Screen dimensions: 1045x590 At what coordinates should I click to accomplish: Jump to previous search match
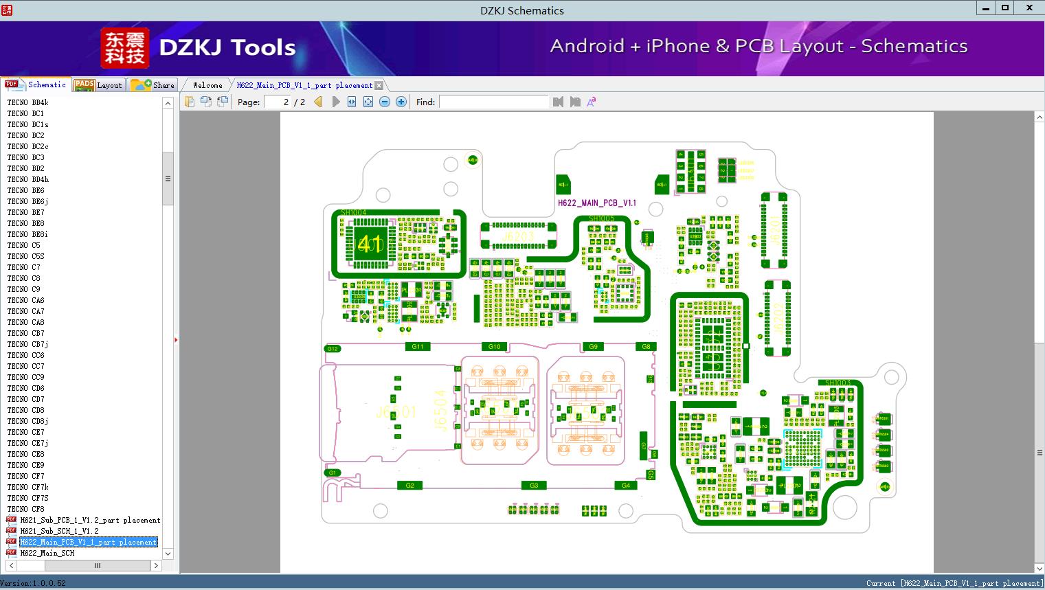[x=557, y=101]
